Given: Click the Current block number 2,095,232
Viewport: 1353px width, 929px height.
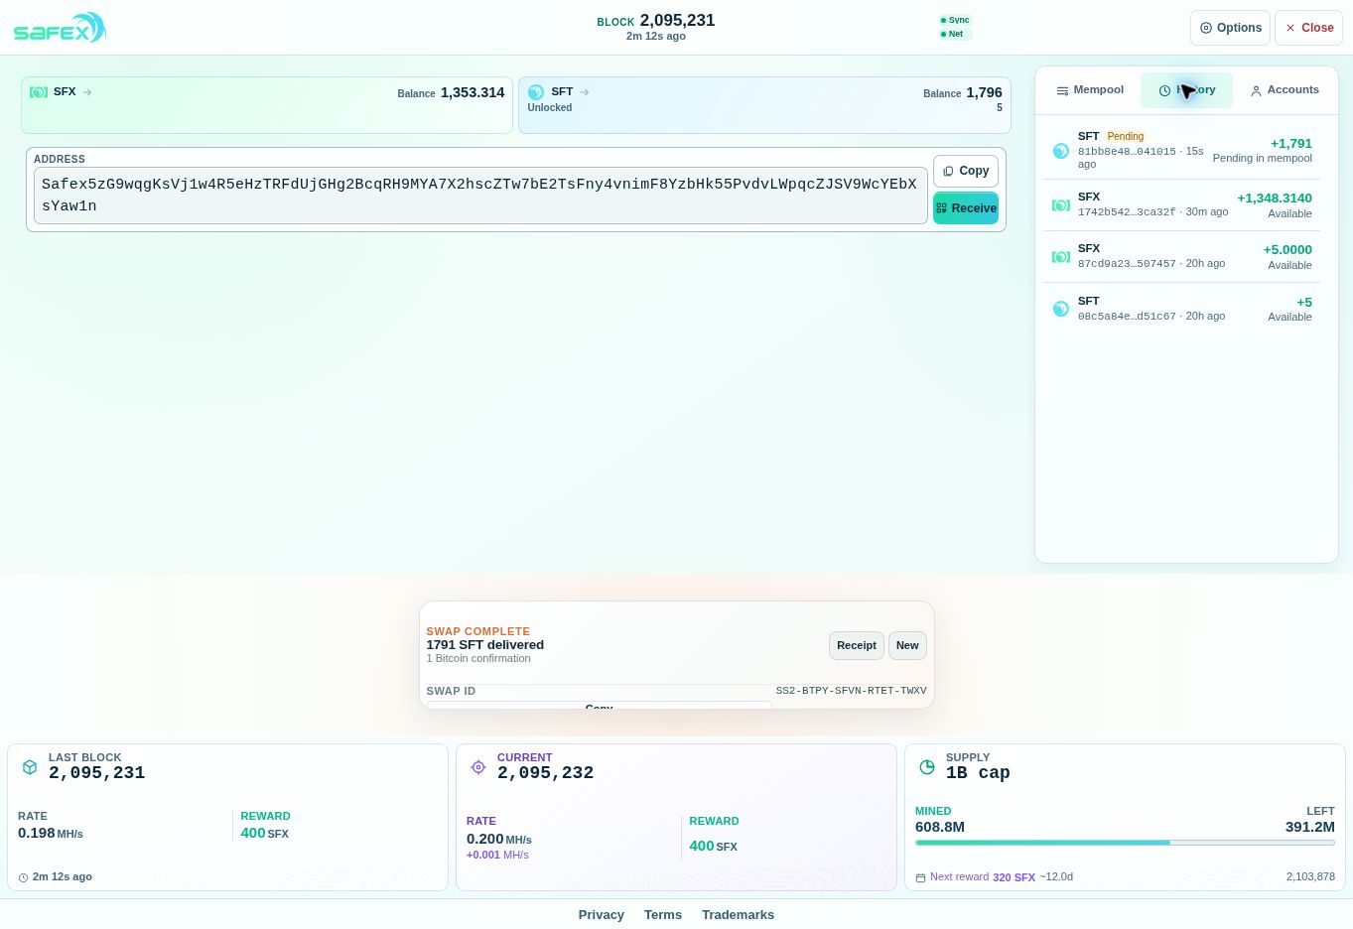Looking at the screenshot, I should 545,773.
